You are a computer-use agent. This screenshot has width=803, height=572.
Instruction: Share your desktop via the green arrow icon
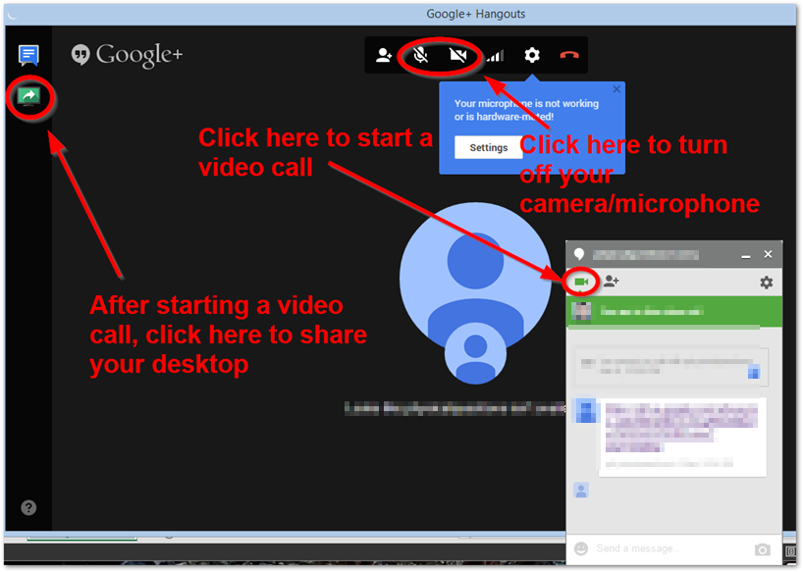coord(28,98)
